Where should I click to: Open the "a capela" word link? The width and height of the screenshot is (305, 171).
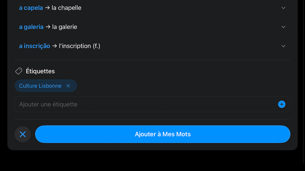31,8
